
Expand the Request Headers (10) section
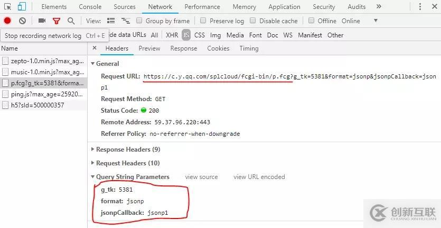pos(127,163)
